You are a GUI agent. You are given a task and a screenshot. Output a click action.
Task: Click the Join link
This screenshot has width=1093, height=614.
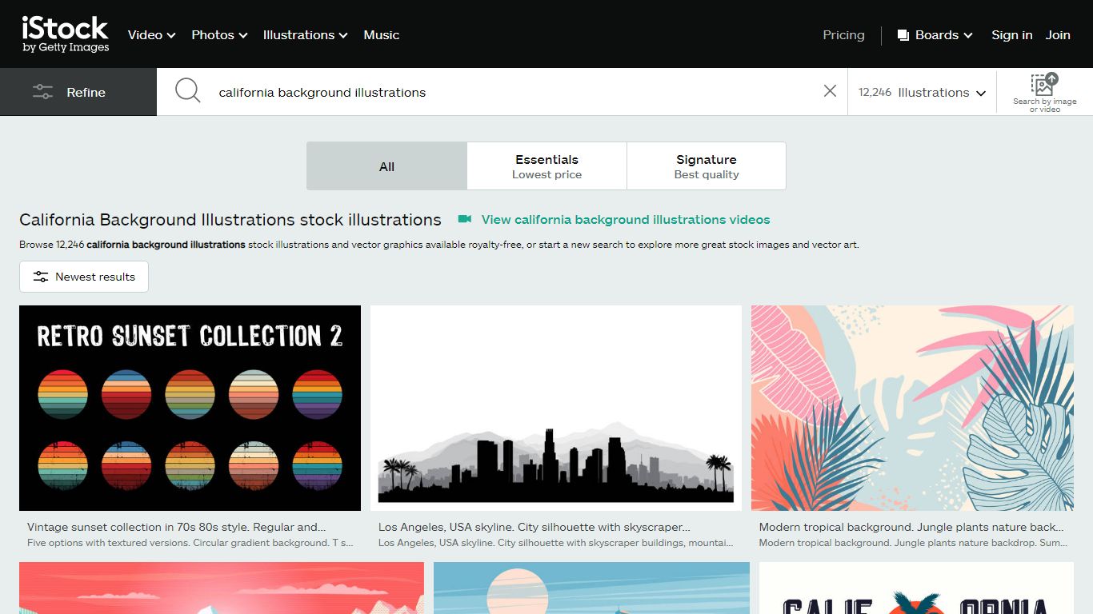click(1058, 35)
